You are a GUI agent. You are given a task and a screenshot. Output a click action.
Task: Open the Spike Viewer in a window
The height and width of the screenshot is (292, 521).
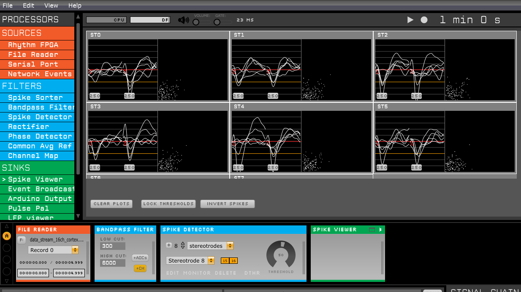pyautogui.click(x=372, y=230)
